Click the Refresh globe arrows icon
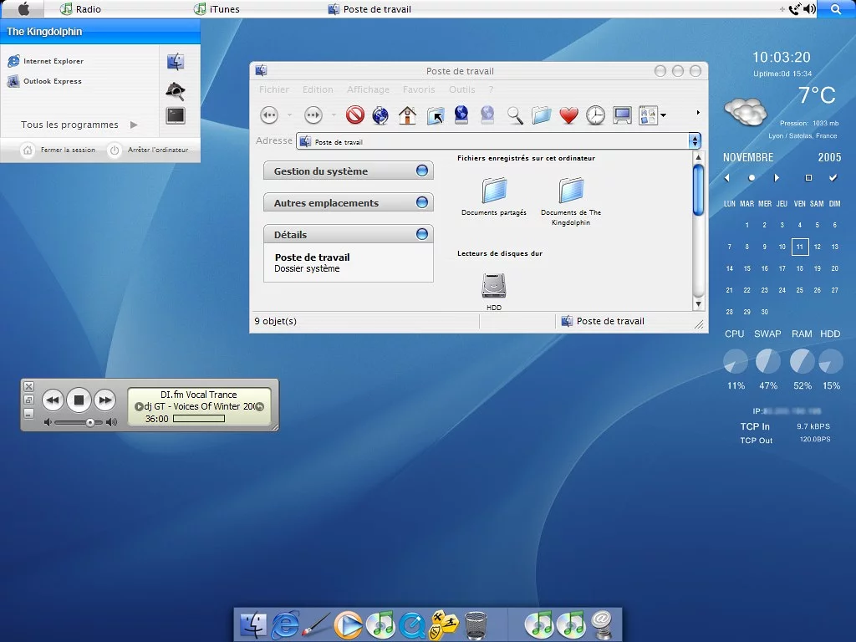Image resolution: width=856 pixels, height=642 pixels. (380, 115)
